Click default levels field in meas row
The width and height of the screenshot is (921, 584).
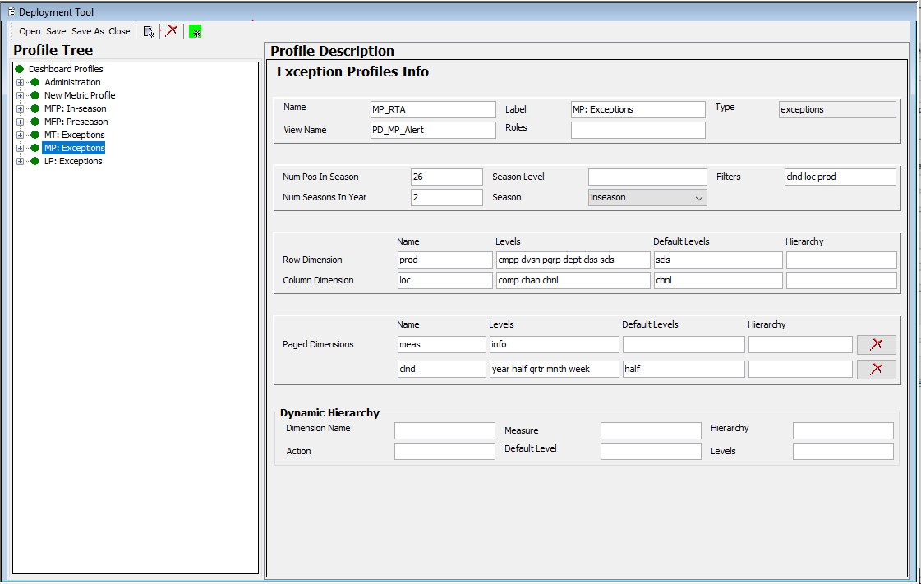point(684,344)
